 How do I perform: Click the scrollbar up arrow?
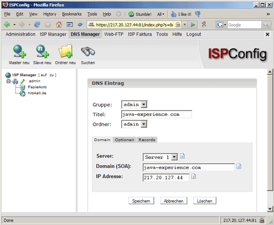click(270, 72)
